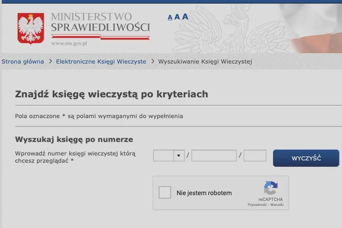Screen dimensions: 342x228
Task: Click the court code combo box field
Action: click(x=169, y=155)
